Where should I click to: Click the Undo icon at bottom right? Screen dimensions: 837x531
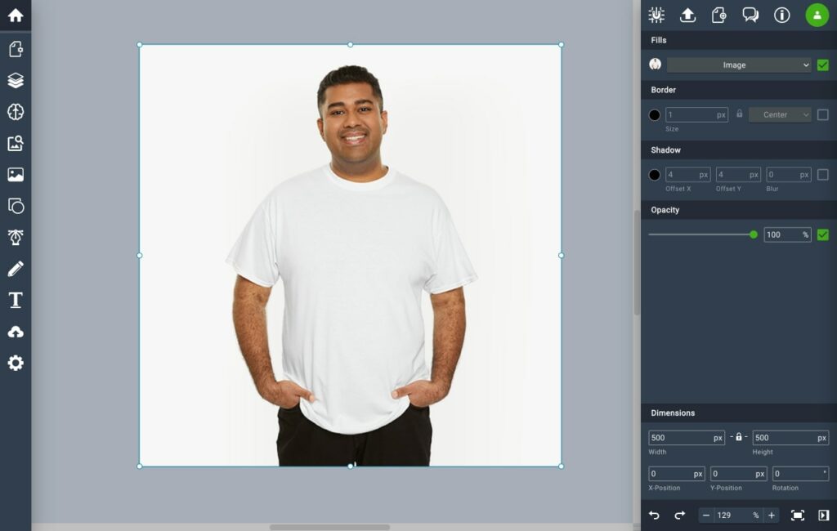tap(653, 515)
